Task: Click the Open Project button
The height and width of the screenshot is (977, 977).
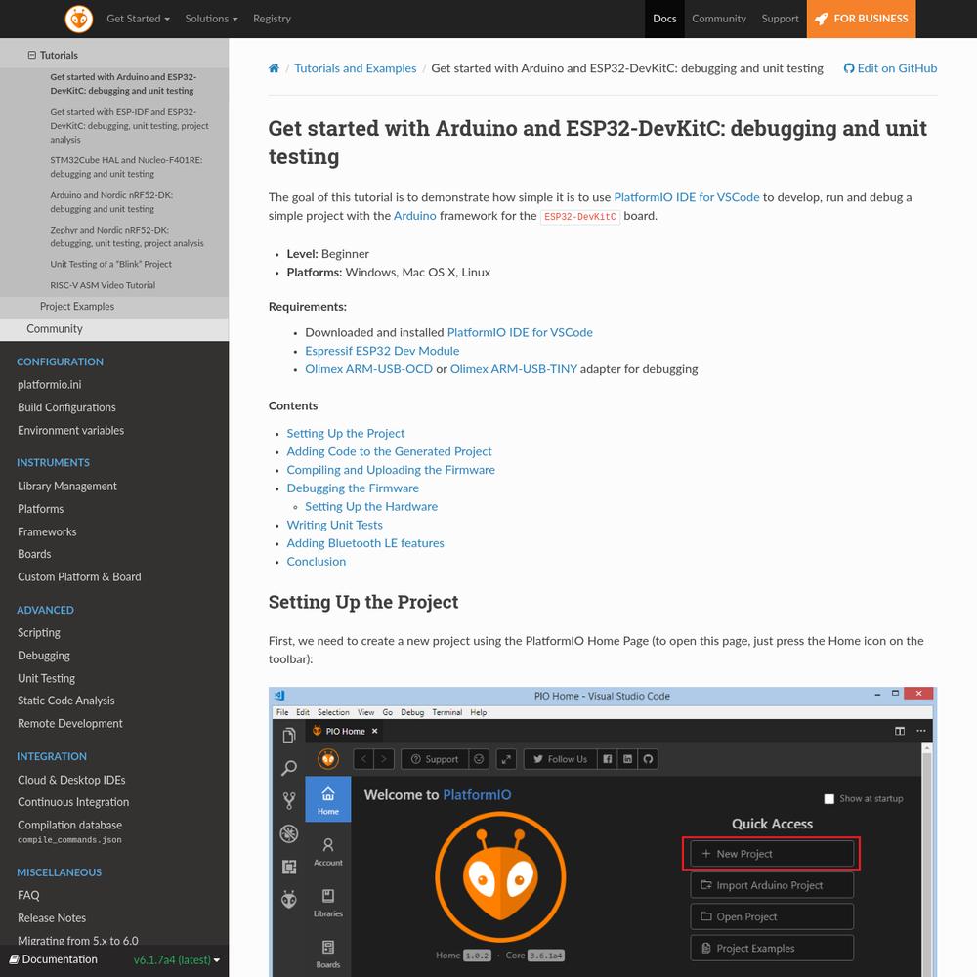Action: pos(772,916)
